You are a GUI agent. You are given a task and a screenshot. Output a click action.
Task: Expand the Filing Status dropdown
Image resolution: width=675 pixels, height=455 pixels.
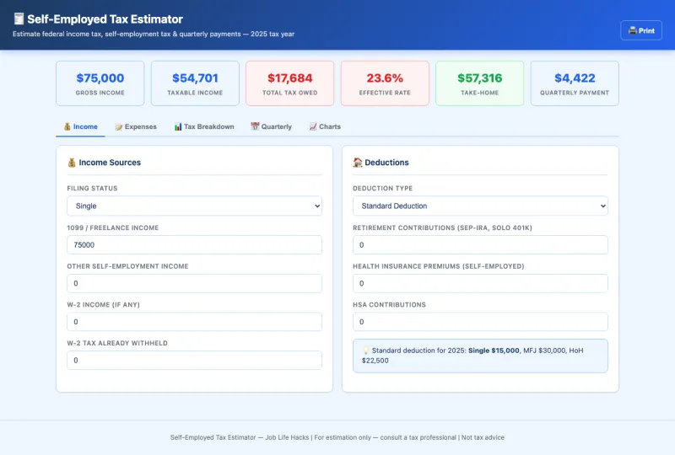coord(194,206)
